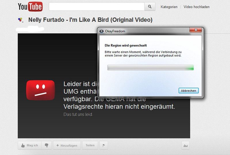This screenshot has width=230, height=155.
Task: Open the colorful channel icon dropdown
Action: tap(20, 20)
